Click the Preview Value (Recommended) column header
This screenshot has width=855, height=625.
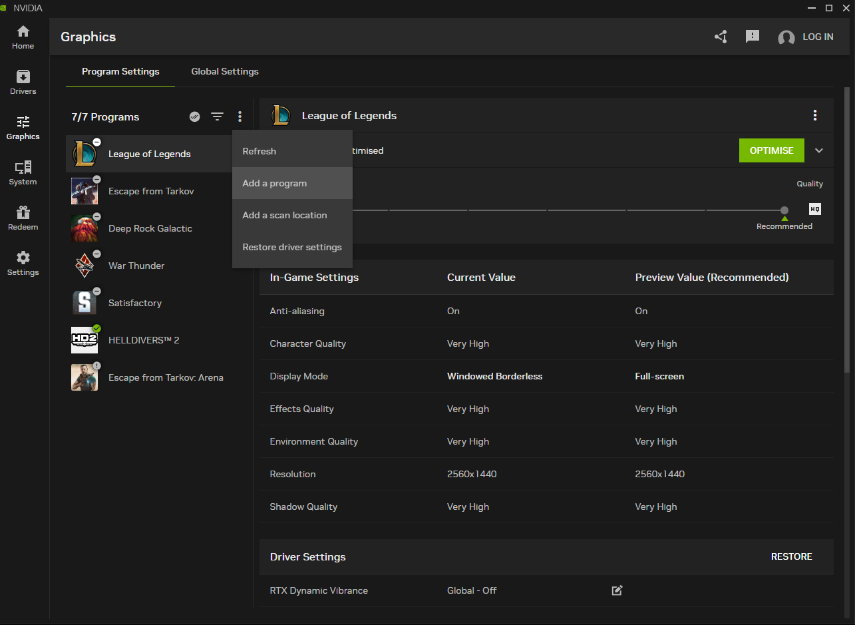tap(712, 277)
